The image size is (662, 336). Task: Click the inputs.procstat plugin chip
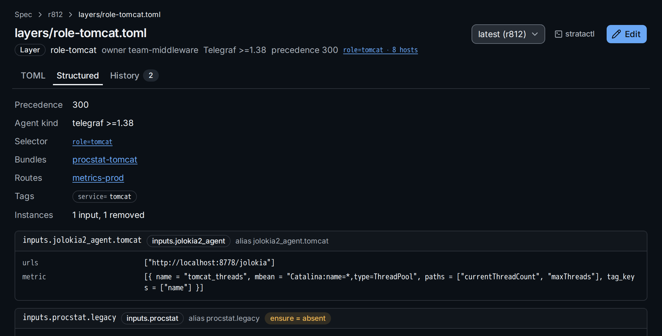click(152, 318)
